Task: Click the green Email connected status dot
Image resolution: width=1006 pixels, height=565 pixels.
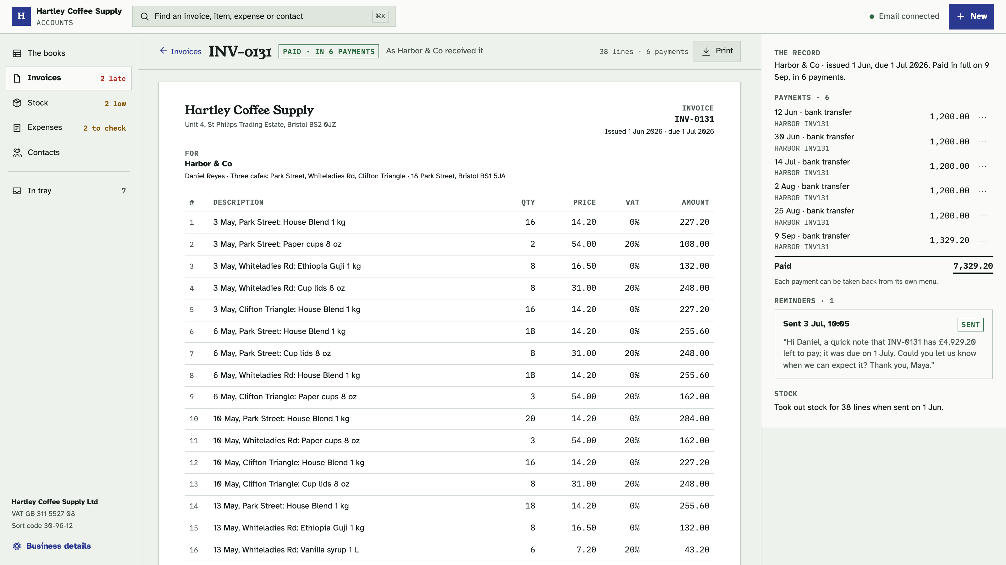Action: 872,16
